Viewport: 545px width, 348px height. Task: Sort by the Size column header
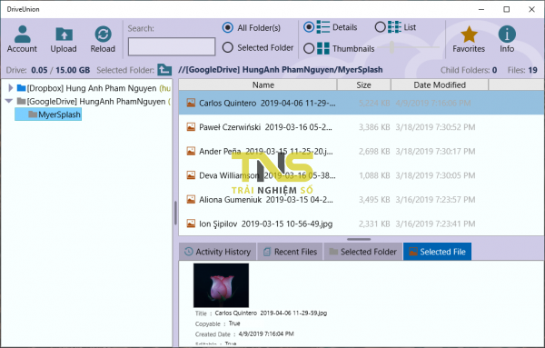point(364,85)
